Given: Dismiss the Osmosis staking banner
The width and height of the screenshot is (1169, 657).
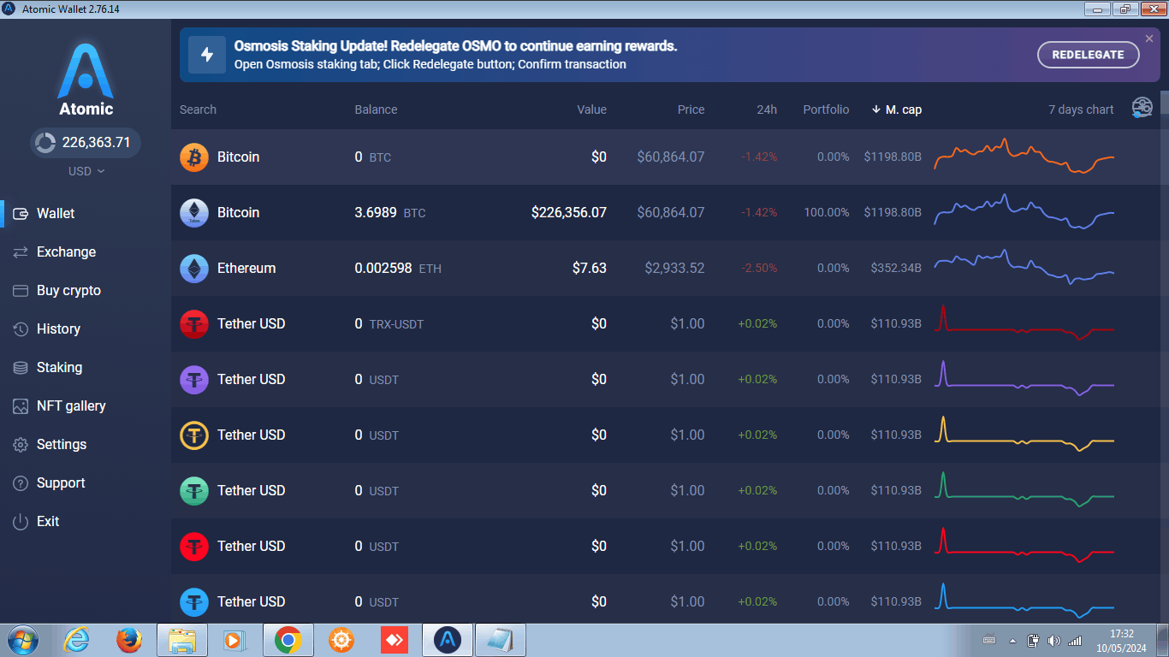Looking at the screenshot, I should pos(1149,38).
